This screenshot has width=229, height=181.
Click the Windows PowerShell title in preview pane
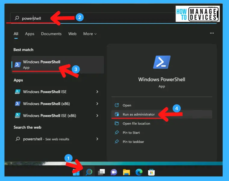coord(162,80)
